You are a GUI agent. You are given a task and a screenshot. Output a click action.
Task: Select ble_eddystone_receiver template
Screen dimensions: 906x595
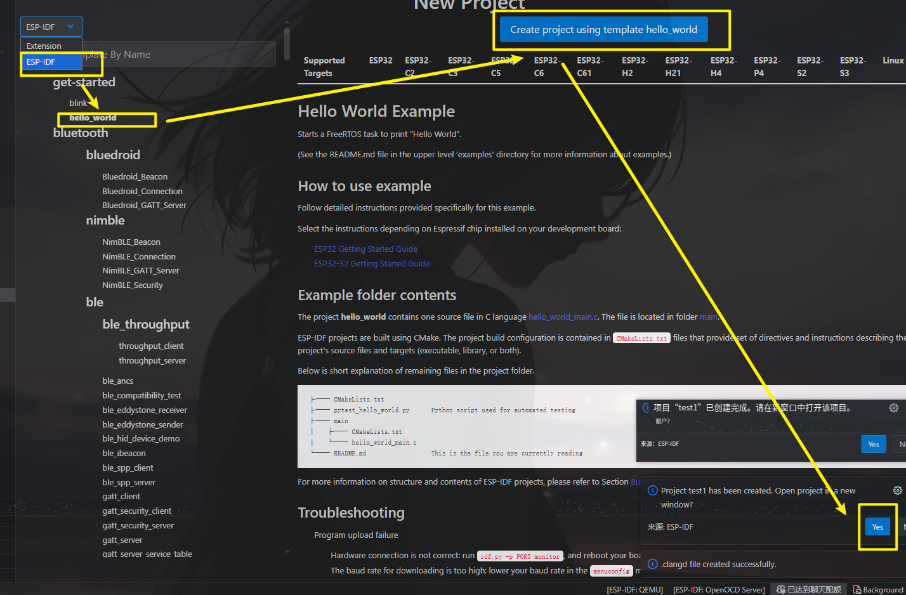145,410
